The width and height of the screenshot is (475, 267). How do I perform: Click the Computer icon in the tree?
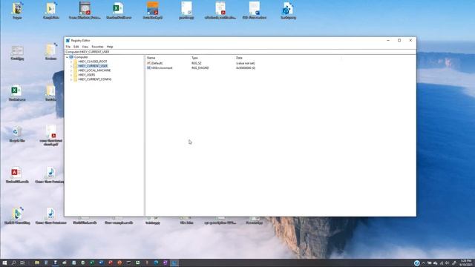71,57
